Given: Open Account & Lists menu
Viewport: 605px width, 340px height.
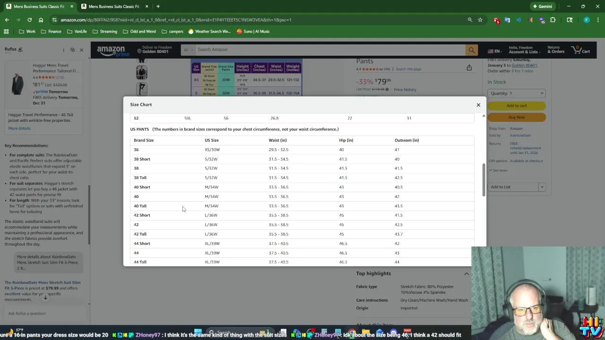Looking at the screenshot, I should point(524,50).
